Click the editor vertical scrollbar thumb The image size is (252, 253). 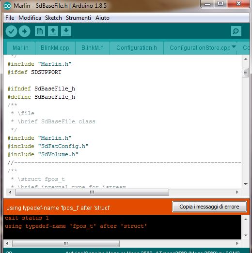(x=245, y=73)
